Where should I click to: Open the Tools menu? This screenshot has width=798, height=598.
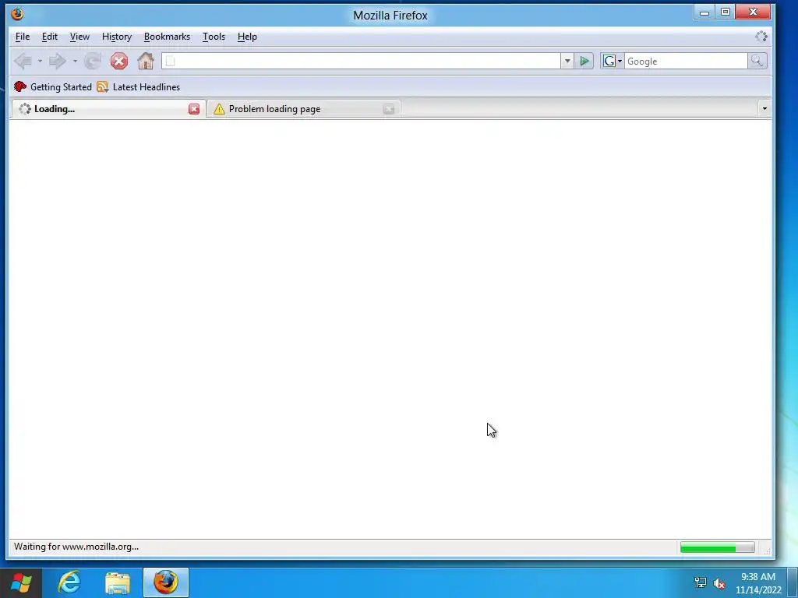click(x=214, y=37)
